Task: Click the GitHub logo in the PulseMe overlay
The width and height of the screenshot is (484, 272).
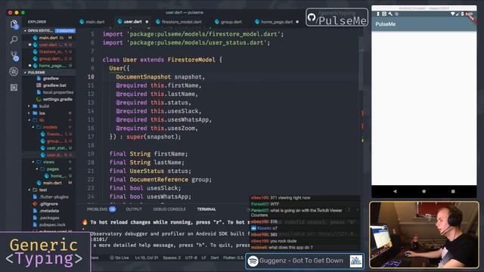Action: [312, 17]
